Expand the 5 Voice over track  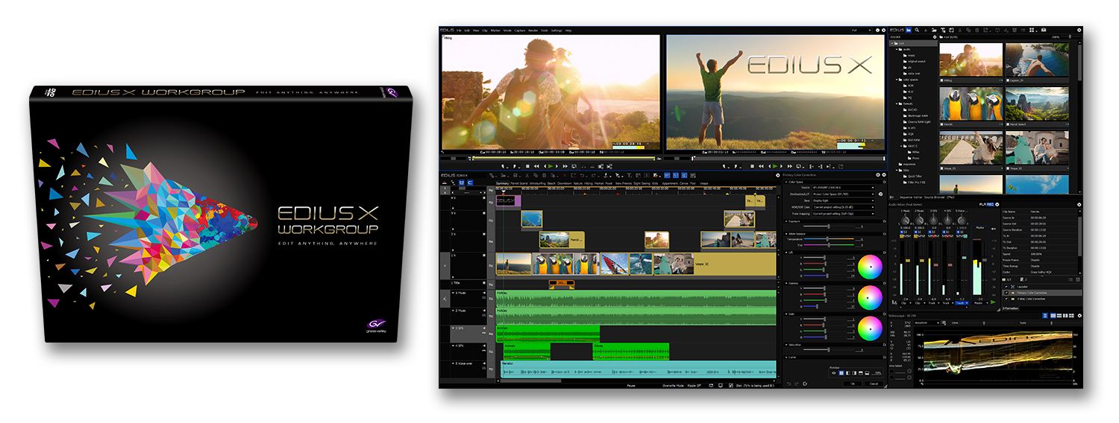tap(453, 363)
